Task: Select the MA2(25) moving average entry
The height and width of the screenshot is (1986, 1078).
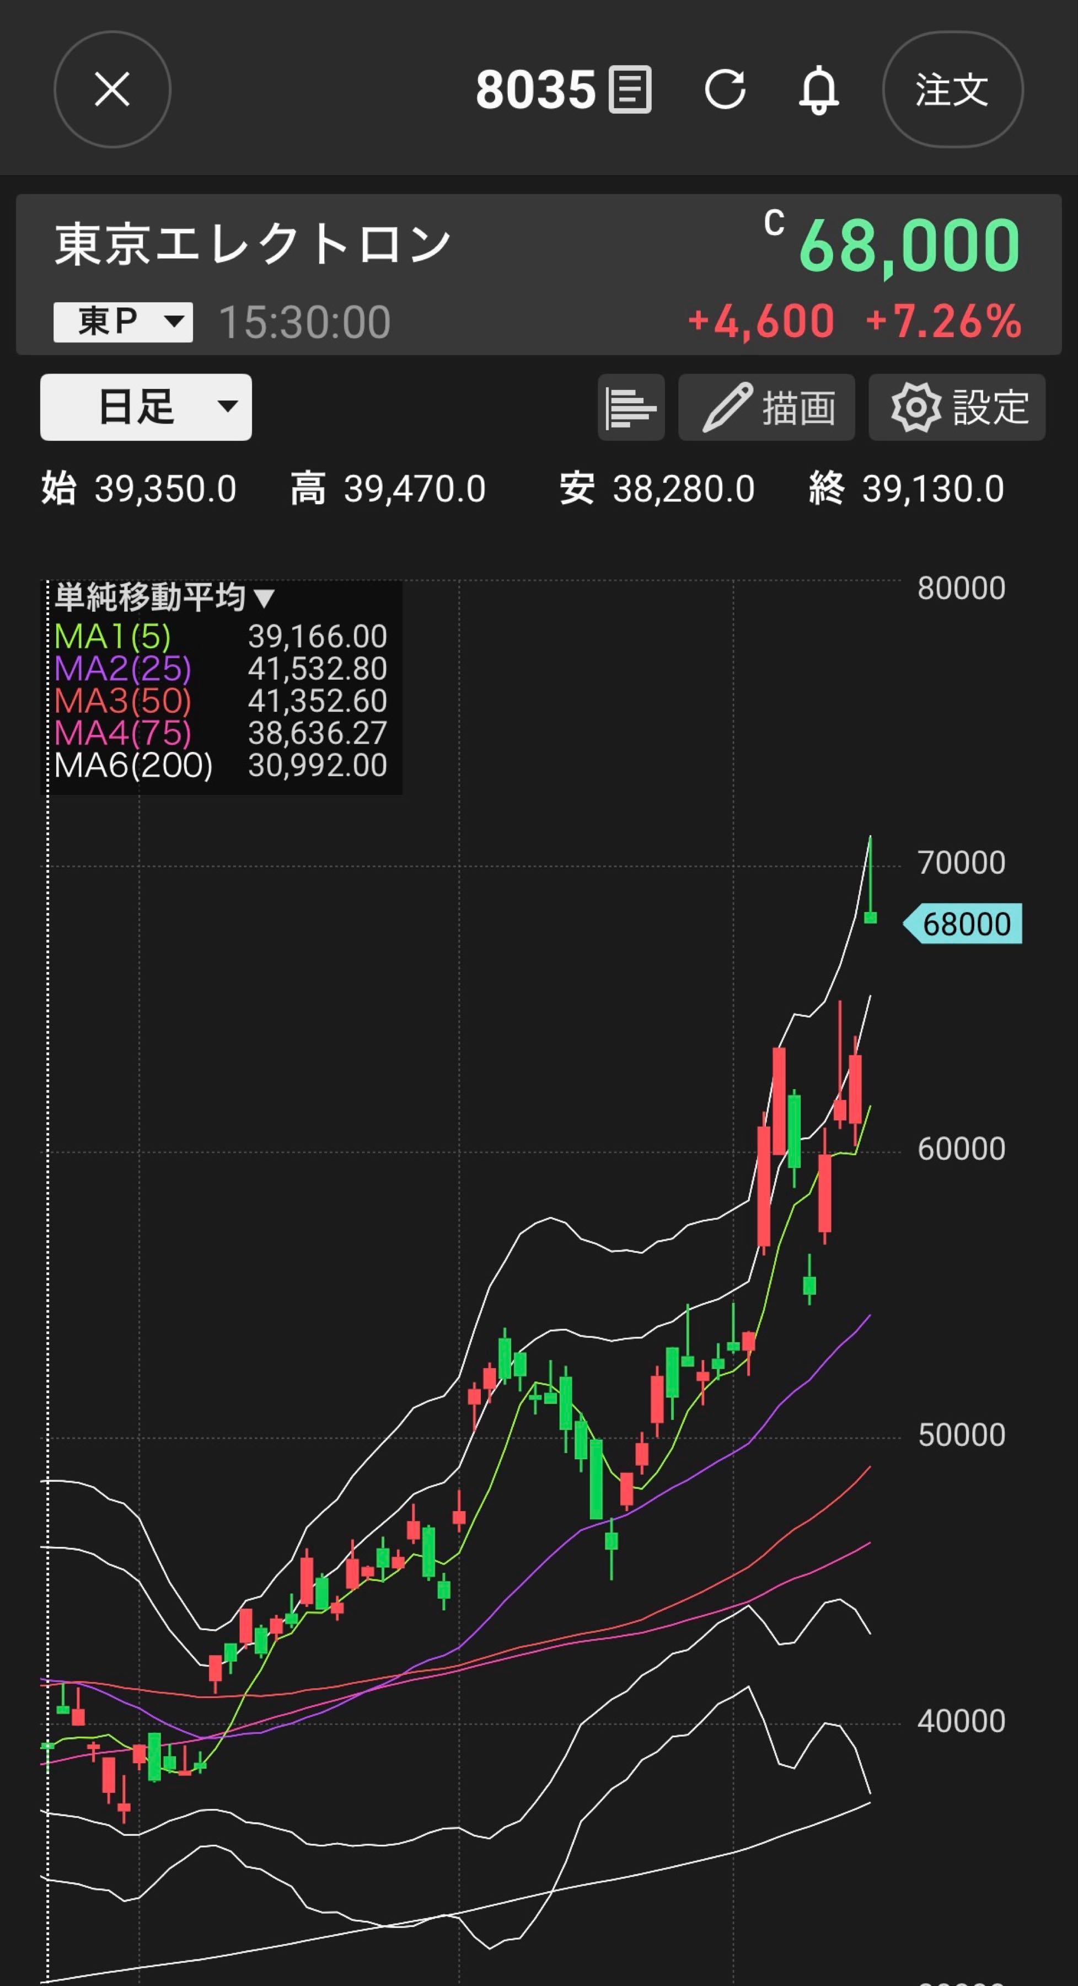Action: click(221, 669)
